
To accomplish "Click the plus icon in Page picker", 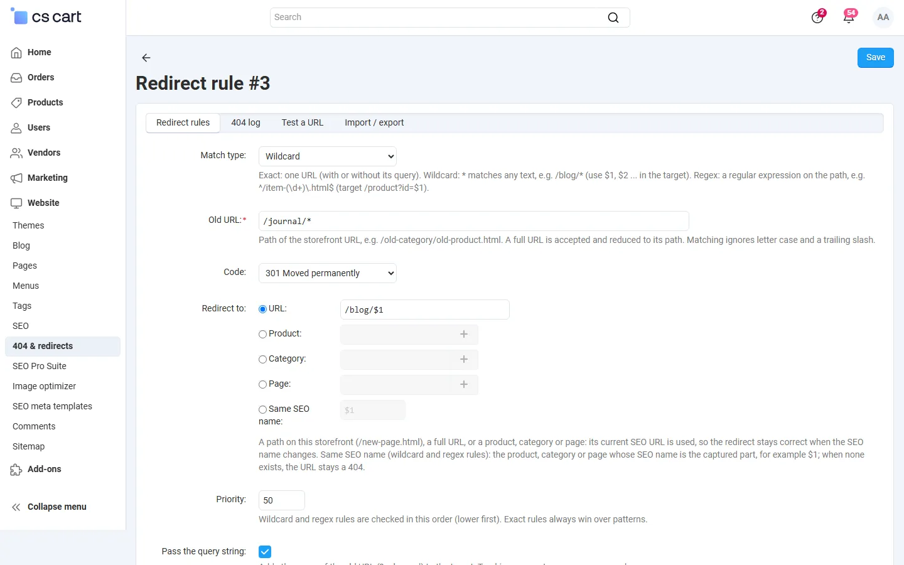I will (x=464, y=384).
